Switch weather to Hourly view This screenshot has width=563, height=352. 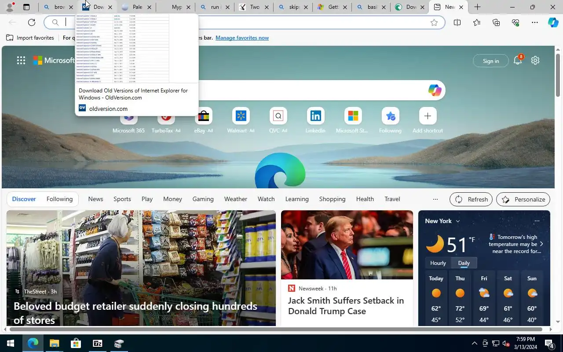tap(438, 263)
